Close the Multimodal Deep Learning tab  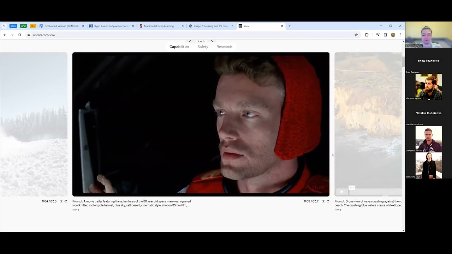[x=183, y=26]
